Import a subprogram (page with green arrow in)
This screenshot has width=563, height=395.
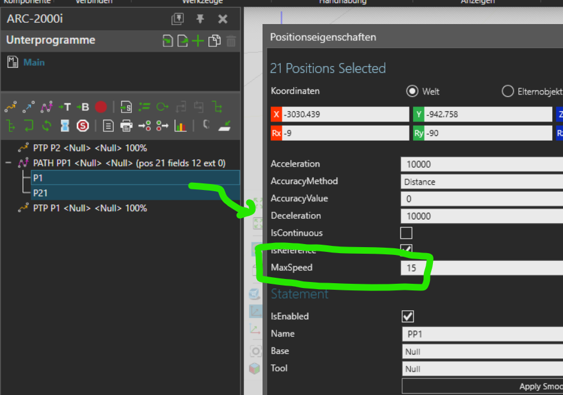tap(167, 41)
